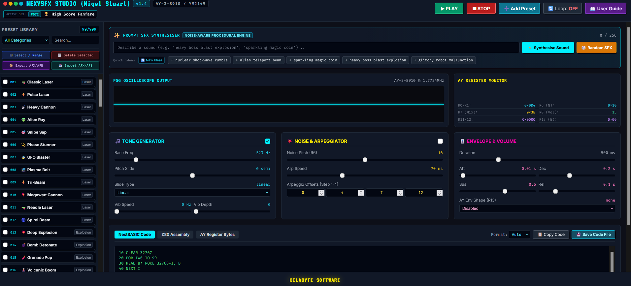Image resolution: width=631 pixels, height=286 pixels.
Task: Click the Random SFX button
Action: click(x=596, y=48)
